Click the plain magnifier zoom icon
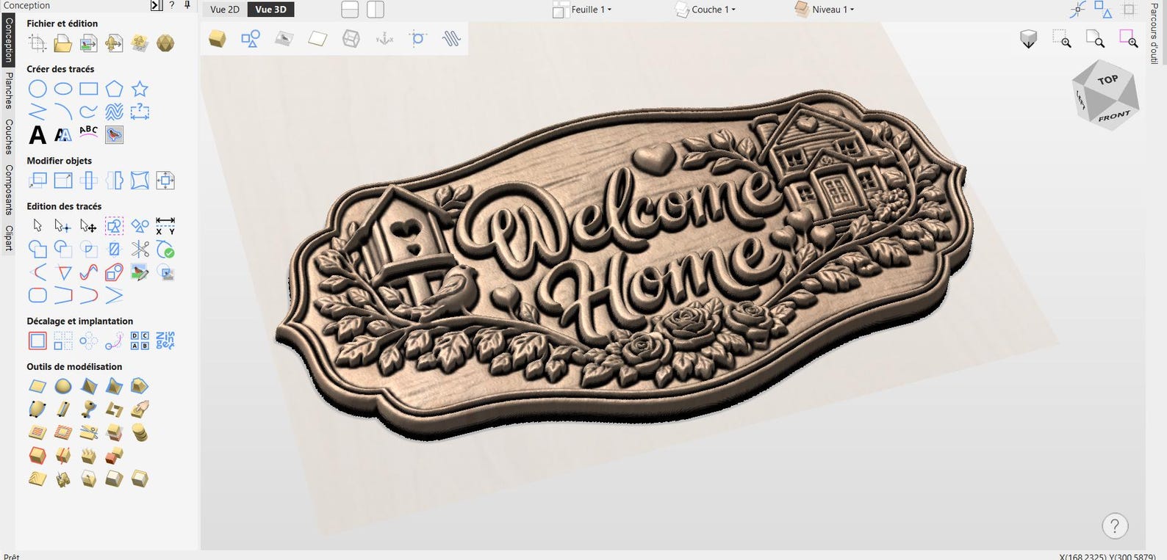This screenshot has height=560, width=1167. (x=1095, y=39)
